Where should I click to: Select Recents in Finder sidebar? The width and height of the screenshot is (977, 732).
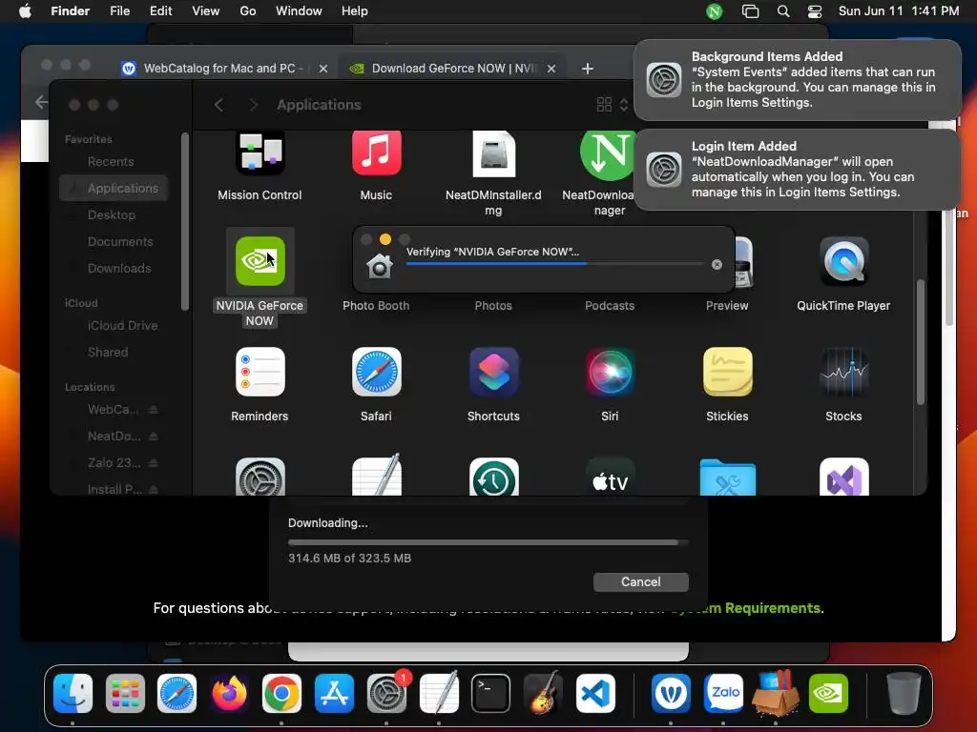[x=114, y=161]
